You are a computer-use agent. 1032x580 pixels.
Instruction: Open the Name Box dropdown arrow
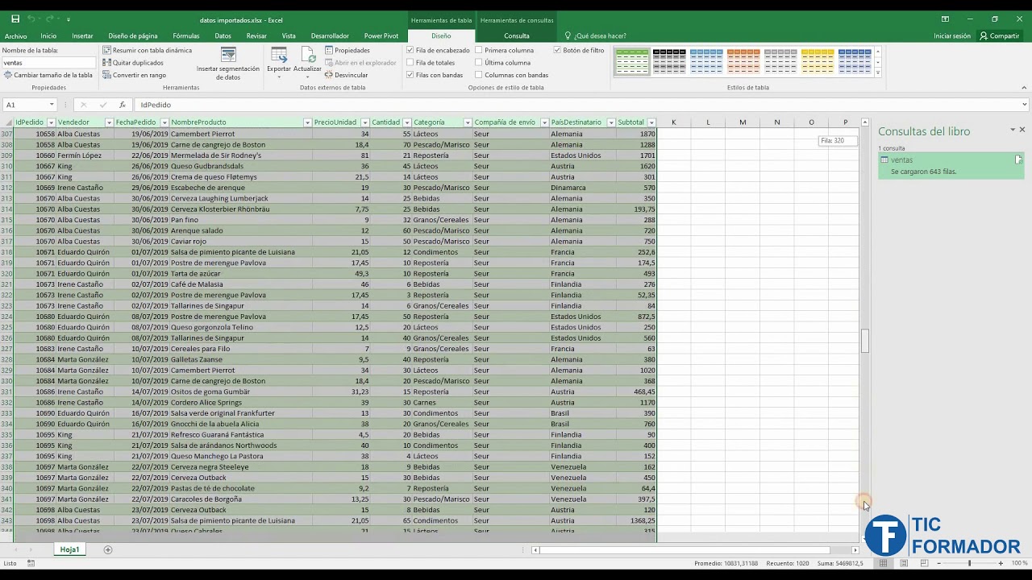[x=52, y=105]
